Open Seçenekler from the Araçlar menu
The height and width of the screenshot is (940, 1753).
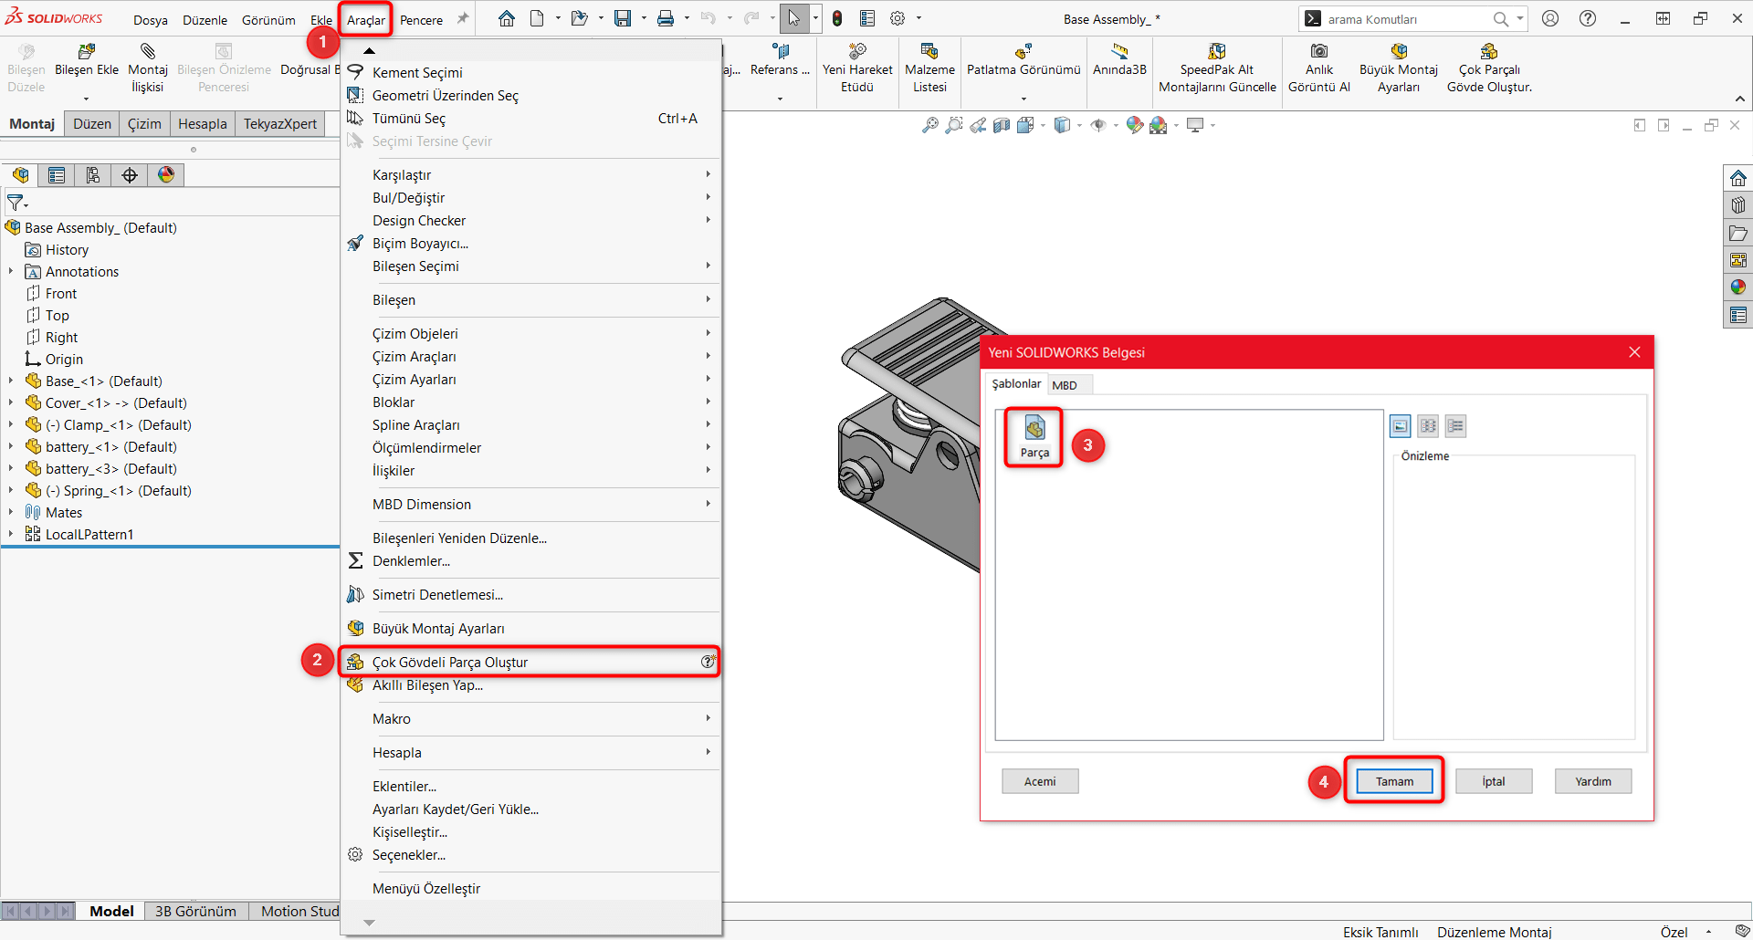pos(531,855)
